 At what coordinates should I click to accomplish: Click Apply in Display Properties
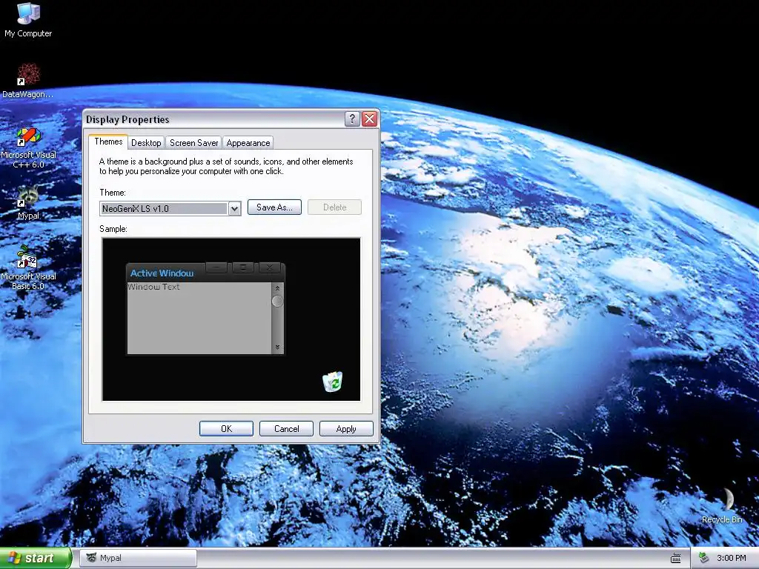346,429
